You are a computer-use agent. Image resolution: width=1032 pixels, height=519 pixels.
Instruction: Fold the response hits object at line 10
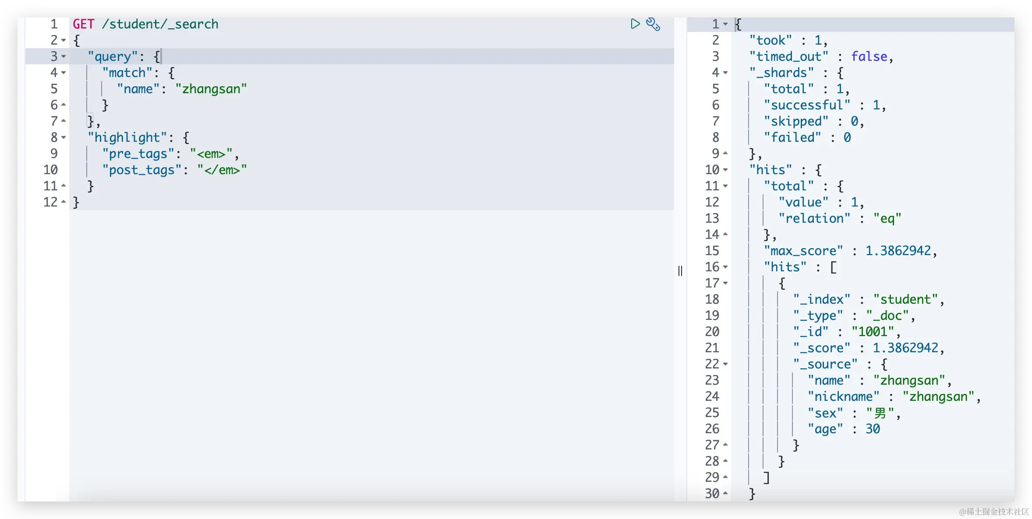click(725, 170)
